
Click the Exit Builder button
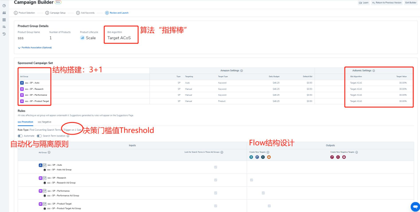pos(410,3)
